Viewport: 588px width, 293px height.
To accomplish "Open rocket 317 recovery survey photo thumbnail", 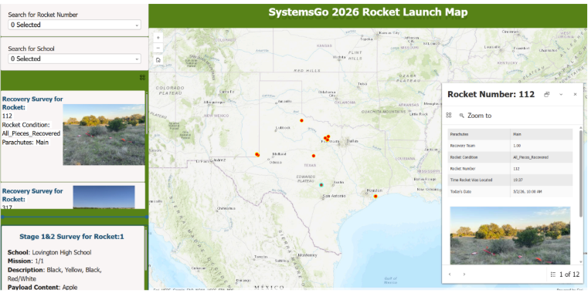I will tap(104, 197).
